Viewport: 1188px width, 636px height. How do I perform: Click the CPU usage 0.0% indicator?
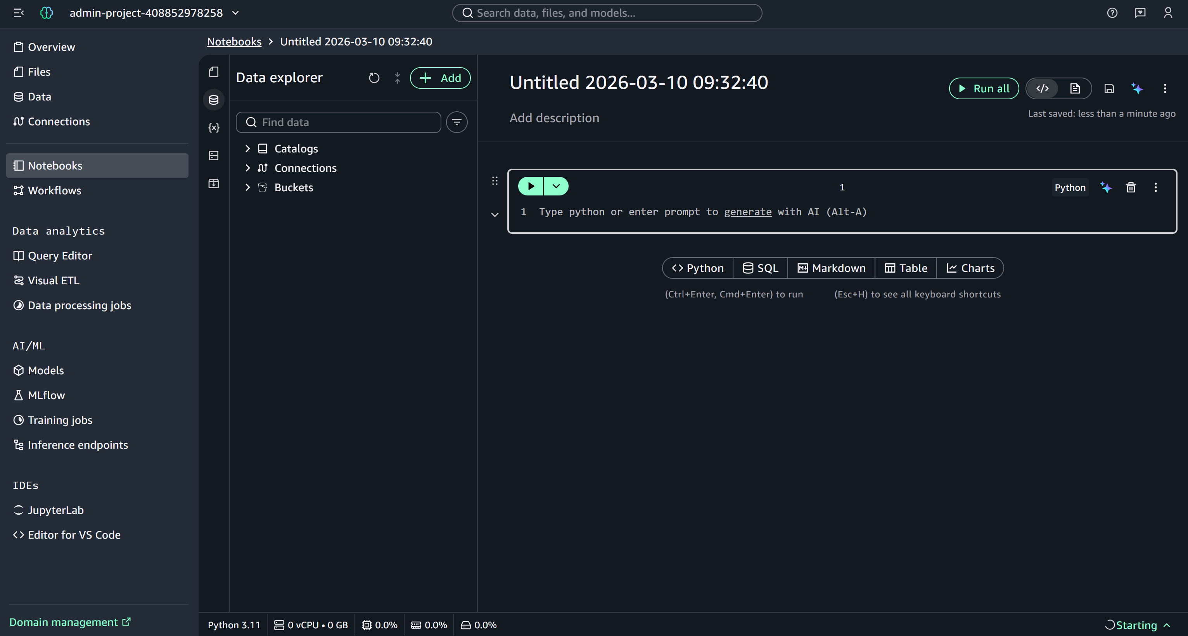point(380,625)
